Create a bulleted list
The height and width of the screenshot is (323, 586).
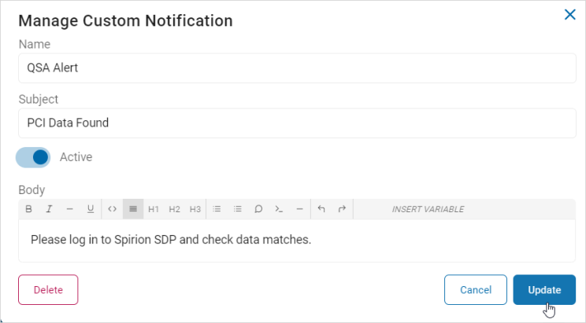[x=217, y=209]
